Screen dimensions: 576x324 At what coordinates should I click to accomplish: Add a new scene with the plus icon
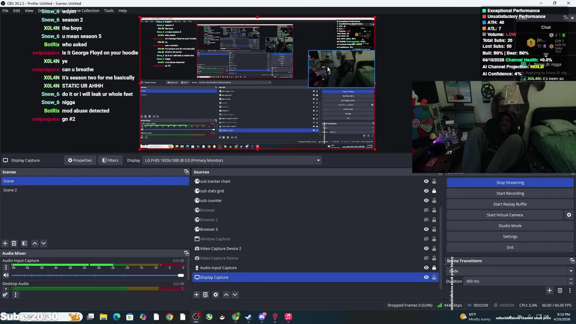(5, 243)
